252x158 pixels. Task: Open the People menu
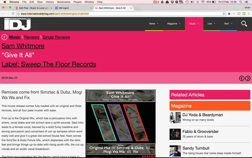[x=77, y=2]
